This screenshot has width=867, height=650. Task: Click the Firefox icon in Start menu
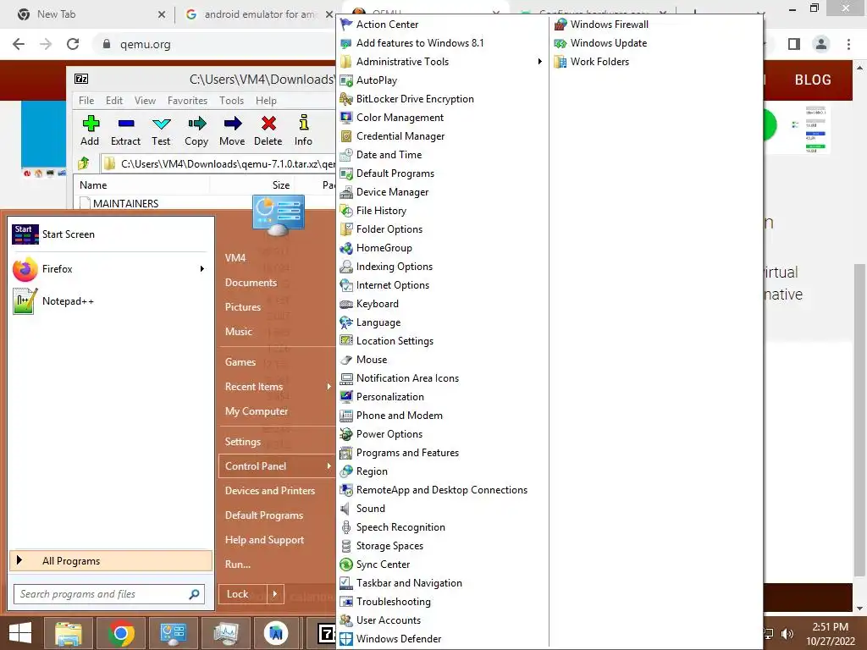25,269
